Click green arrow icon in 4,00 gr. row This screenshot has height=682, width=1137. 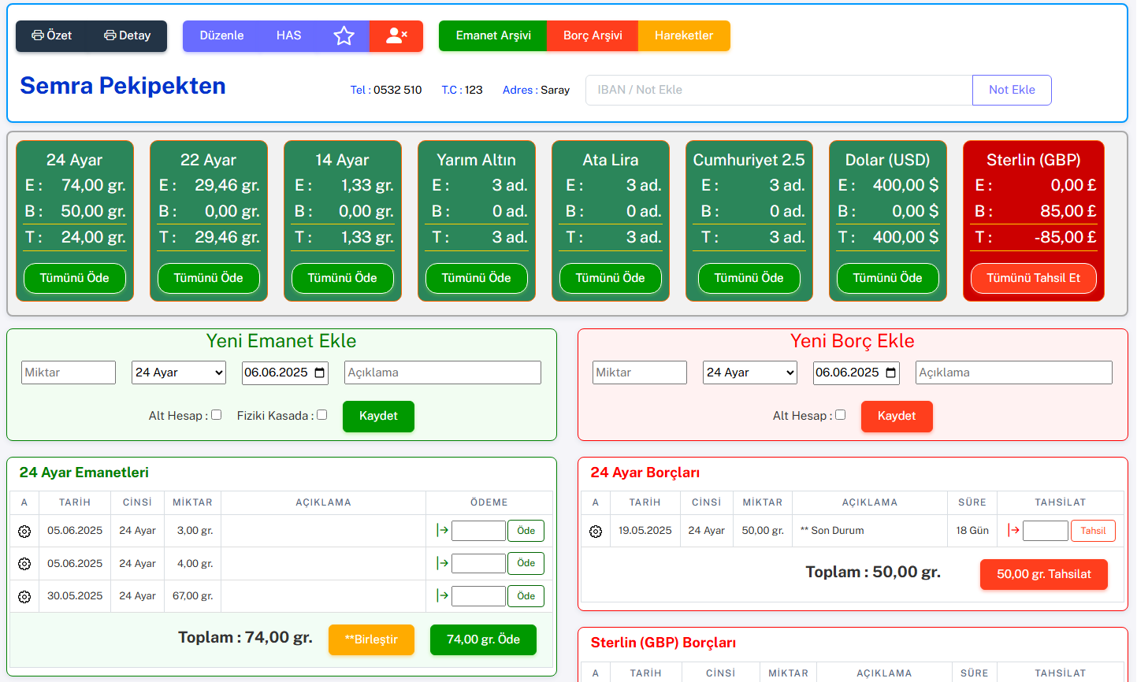(442, 563)
